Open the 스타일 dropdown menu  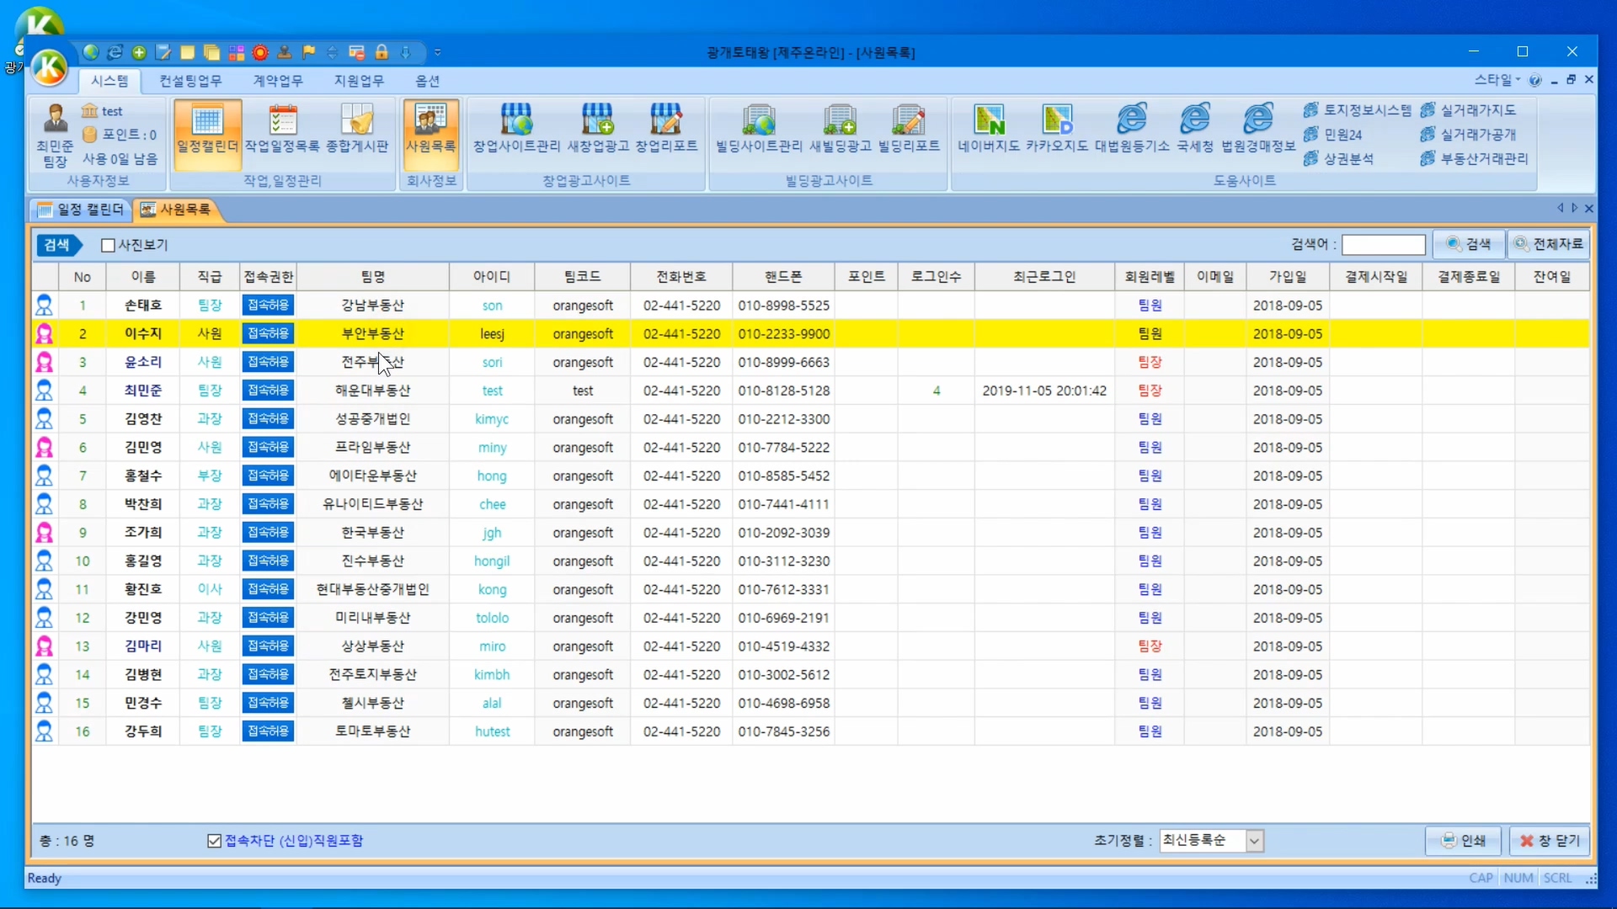(x=1497, y=80)
